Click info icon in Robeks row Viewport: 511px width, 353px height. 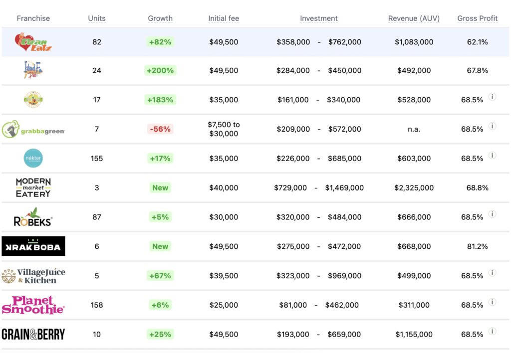(493, 214)
